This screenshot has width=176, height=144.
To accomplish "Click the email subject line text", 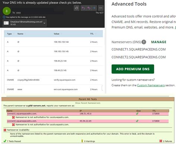I will tap(42, 3).
